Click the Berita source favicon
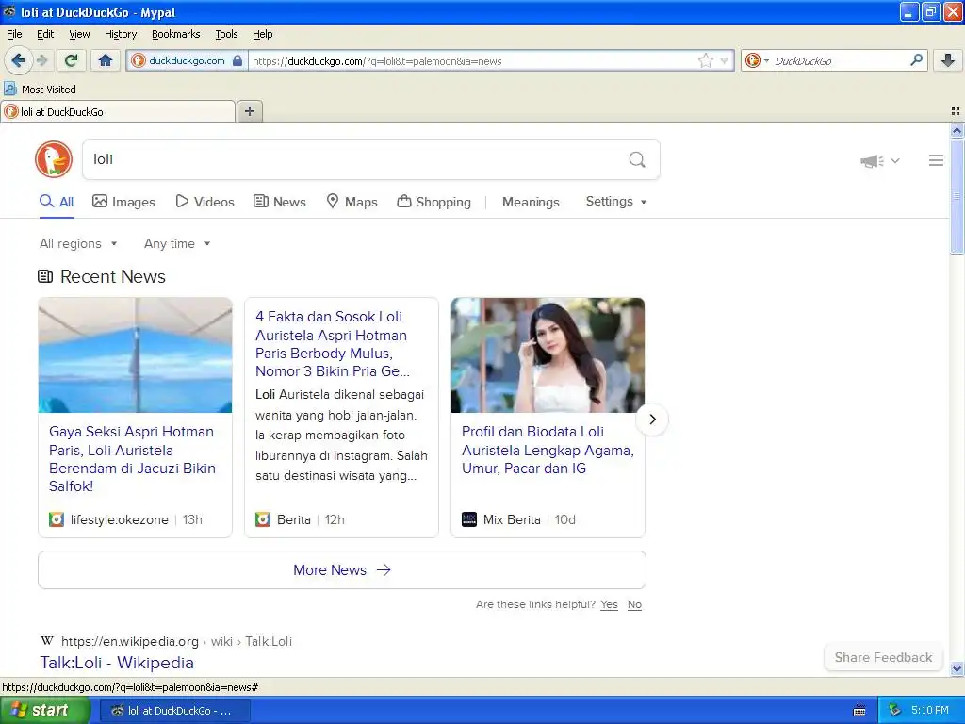Viewport: 965px width, 724px height. pos(263,519)
